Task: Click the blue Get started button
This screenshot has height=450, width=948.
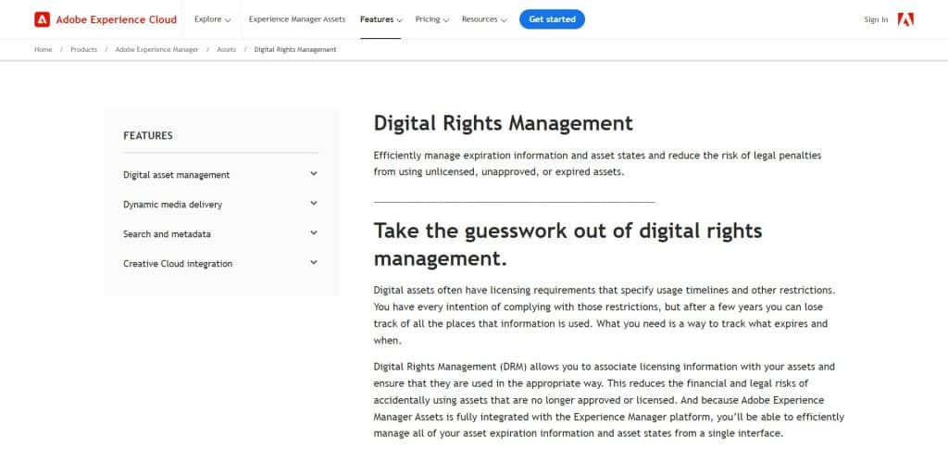Action: pos(552,19)
